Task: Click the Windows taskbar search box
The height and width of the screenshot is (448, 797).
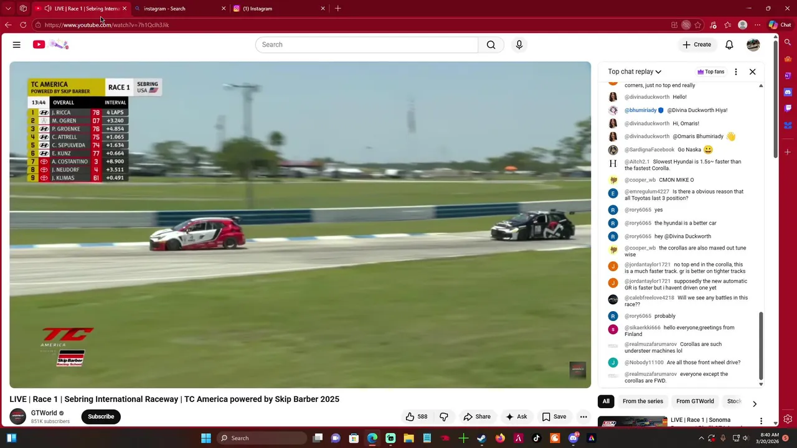Action: point(262,438)
